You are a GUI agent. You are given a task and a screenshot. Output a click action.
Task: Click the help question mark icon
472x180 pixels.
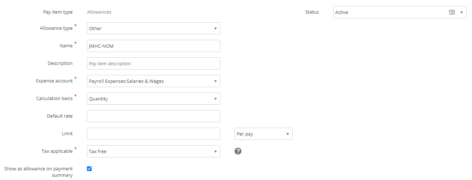click(x=238, y=151)
